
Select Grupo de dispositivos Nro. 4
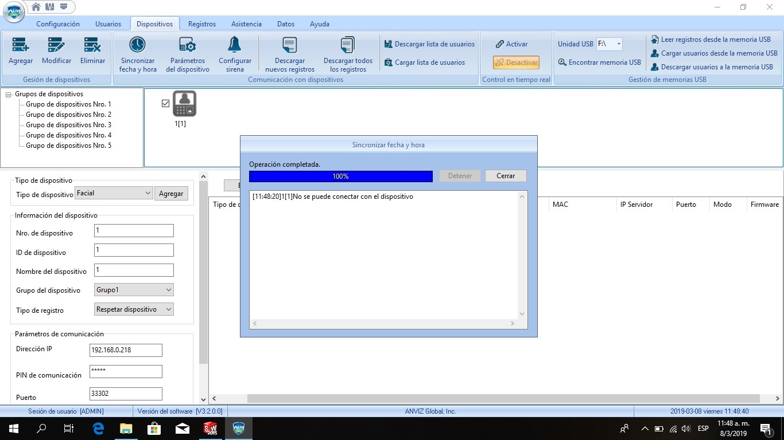[68, 135]
